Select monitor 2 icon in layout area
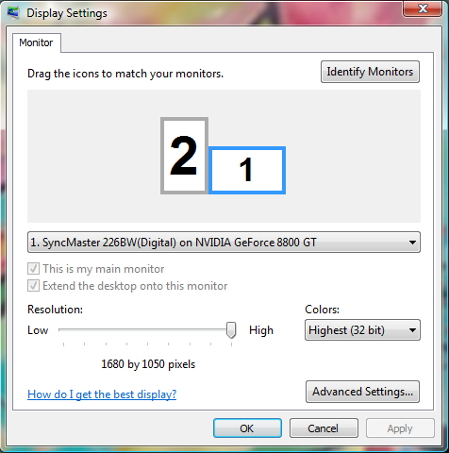The width and height of the screenshot is (449, 453). pyautogui.click(x=184, y=156)
